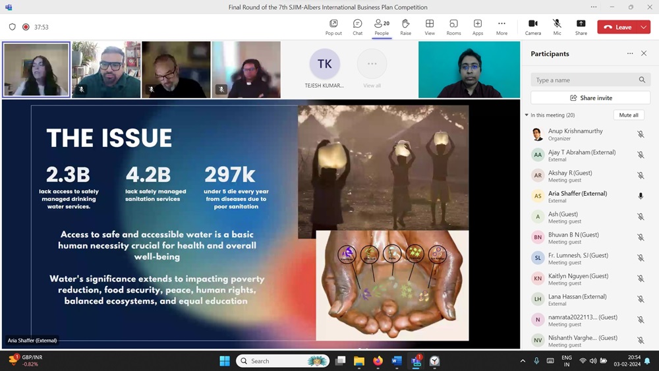This screenshot has width=659, height=371.
Task: Open the Rooms breakout option
Action: click(453, 27)
